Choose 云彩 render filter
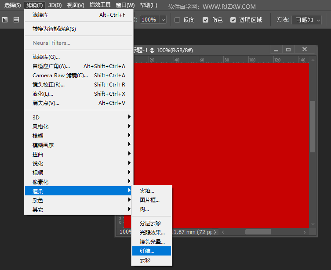This screenshot has height=270, width=331. [152, 260]
